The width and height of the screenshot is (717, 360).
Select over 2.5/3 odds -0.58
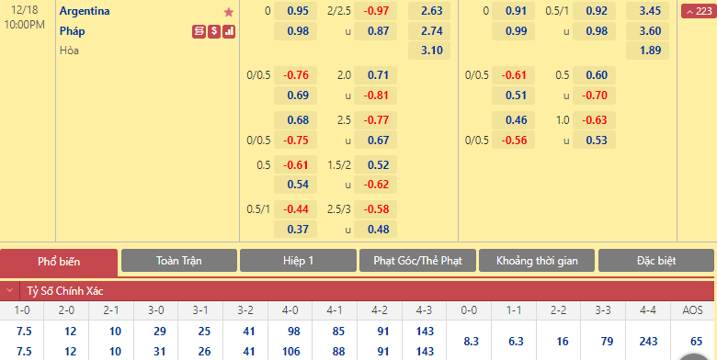click(376, 209)
